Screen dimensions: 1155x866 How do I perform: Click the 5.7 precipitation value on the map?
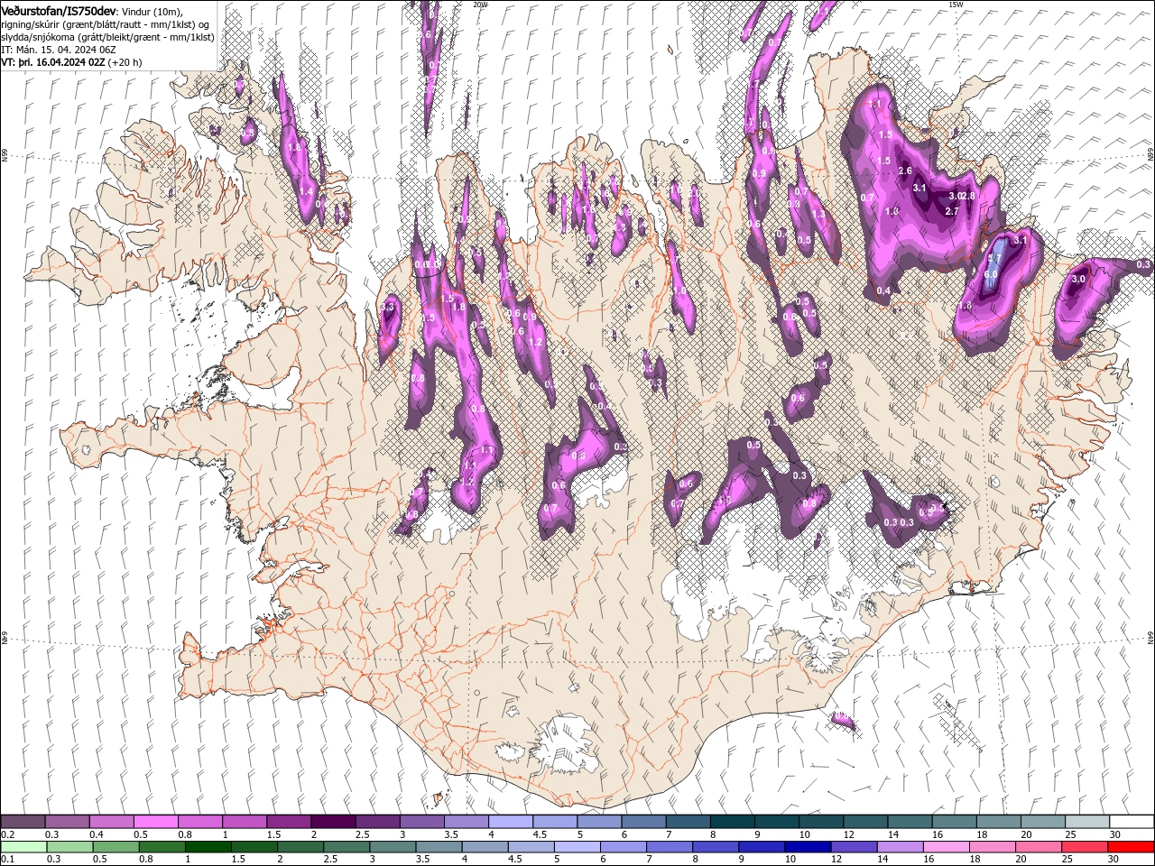[994, 258]
